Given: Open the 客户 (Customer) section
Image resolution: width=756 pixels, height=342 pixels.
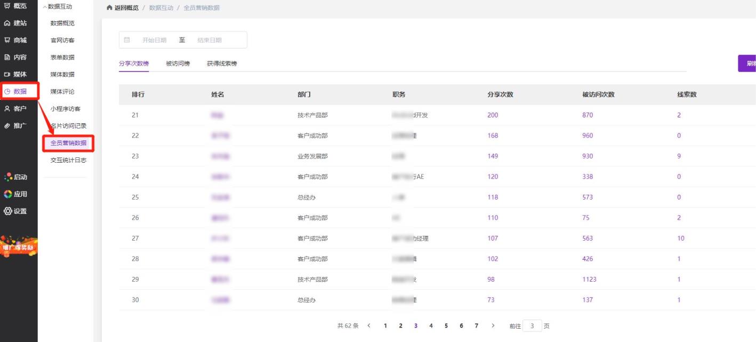Looking at the screenshot, I should coord(18,108).
